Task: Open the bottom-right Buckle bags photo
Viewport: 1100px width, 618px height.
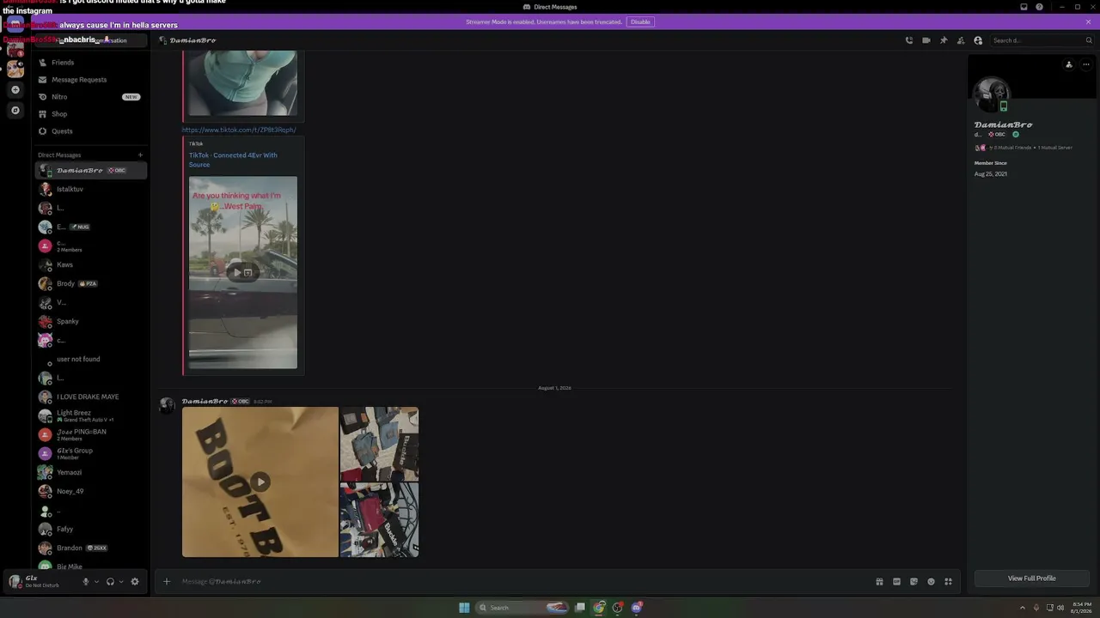Action: tap(379, 520)
